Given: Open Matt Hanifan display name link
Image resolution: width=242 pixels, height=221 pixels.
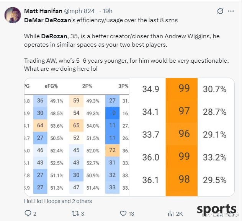Looking at the screenshot, I should click(x=43, y=11).
